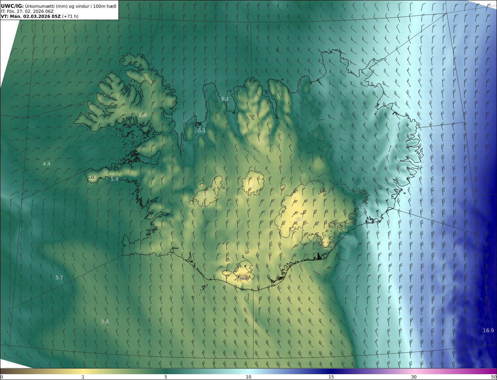Click the colorbar tick label 0

point(2,377)
